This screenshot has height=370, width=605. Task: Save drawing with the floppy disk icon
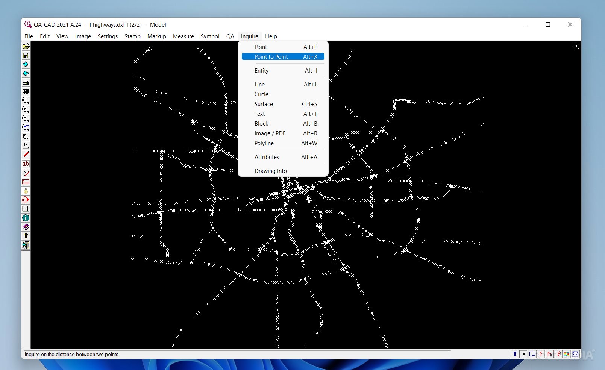point(26,55)
